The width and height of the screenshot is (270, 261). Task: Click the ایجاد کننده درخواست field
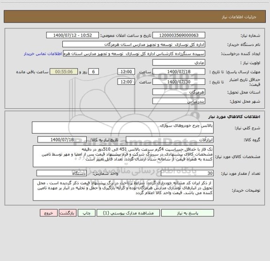(134, 53)
